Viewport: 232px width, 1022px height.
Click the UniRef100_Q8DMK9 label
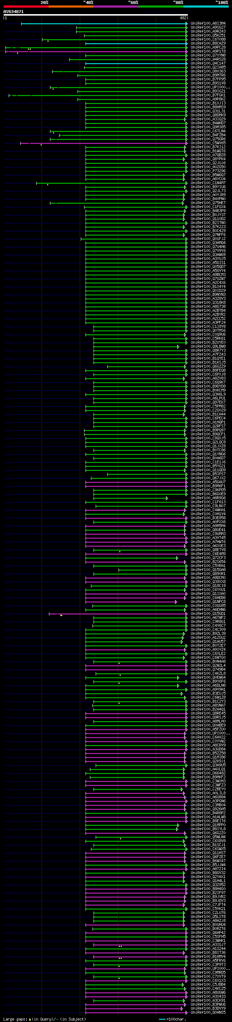(x=208, y=115)
